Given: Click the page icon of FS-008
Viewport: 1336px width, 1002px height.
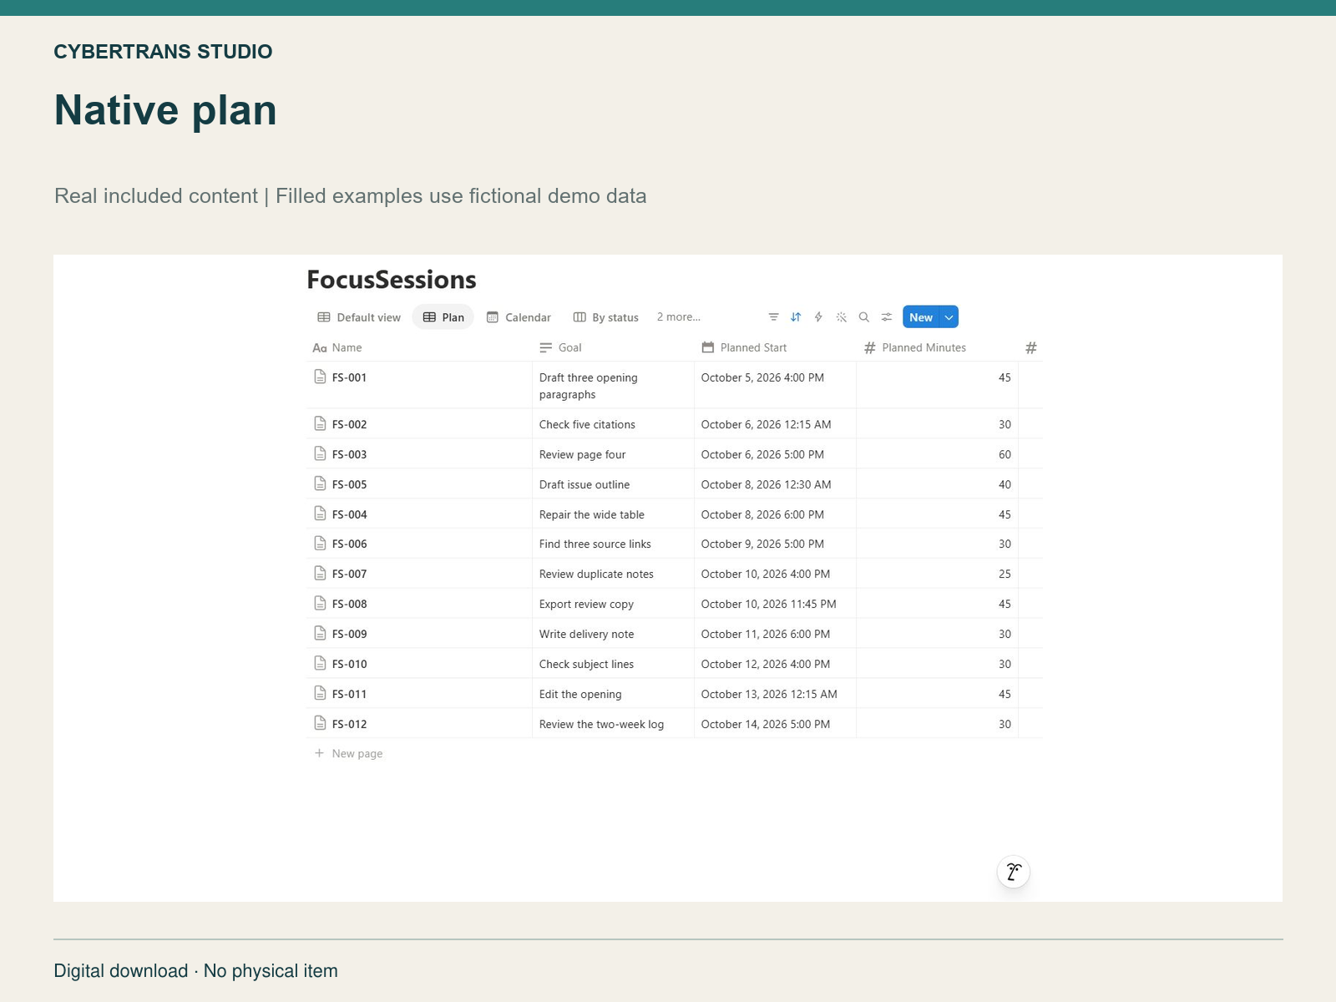Looking at the screenshot, I should point(320,603).
